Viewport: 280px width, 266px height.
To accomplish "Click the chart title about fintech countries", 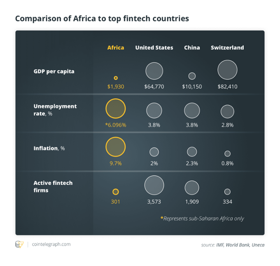I will tap(102, 18).
